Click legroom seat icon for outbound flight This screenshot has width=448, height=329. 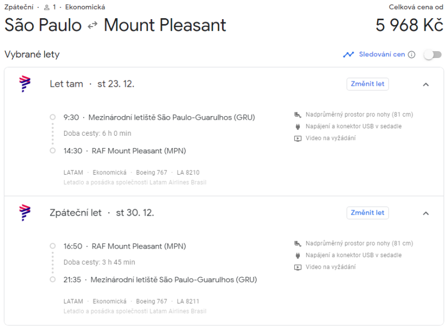pyautogui.click(x=298, y=114)
